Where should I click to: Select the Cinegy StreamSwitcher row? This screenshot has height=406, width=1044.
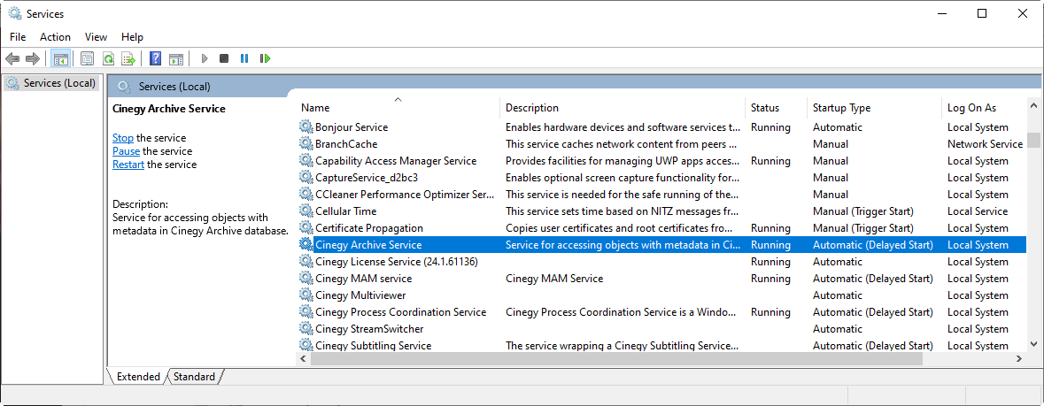click(x=661, y=329)
